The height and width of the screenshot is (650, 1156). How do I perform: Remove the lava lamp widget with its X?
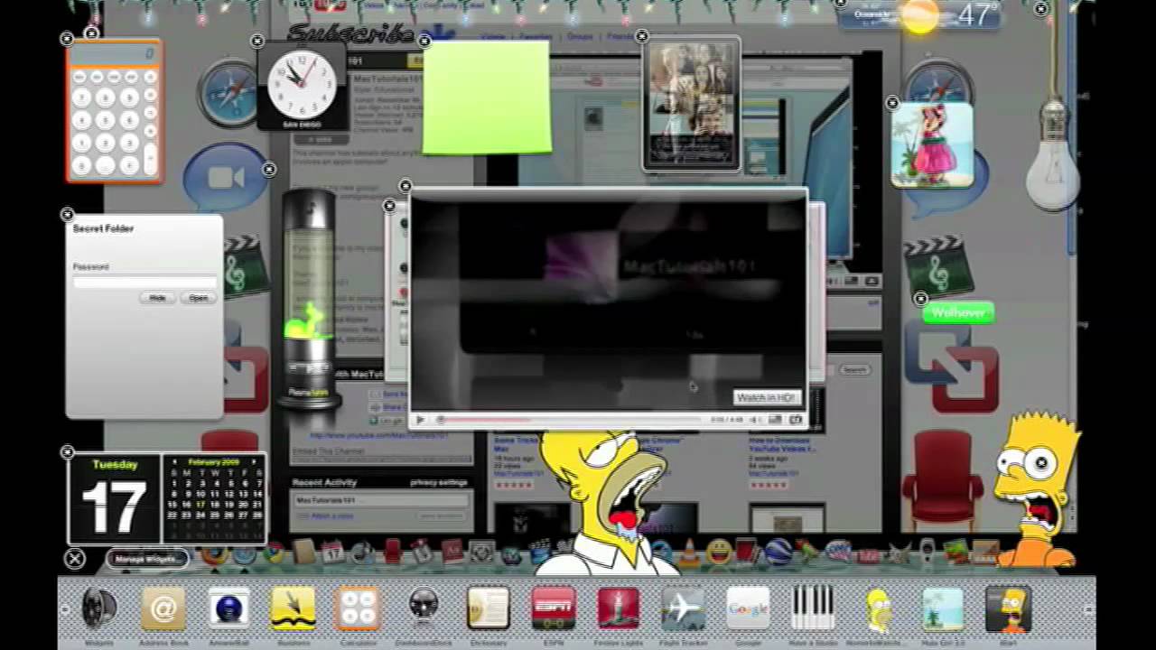click(269, 169)
